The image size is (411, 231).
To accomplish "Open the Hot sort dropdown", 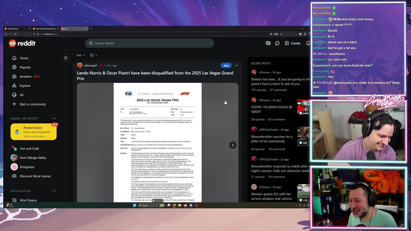I will (x=81, y=55).
